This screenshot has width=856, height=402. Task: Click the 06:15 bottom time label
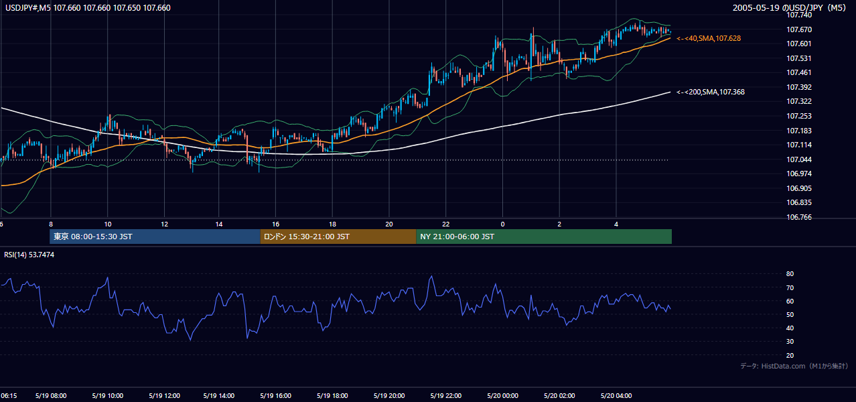9,396
